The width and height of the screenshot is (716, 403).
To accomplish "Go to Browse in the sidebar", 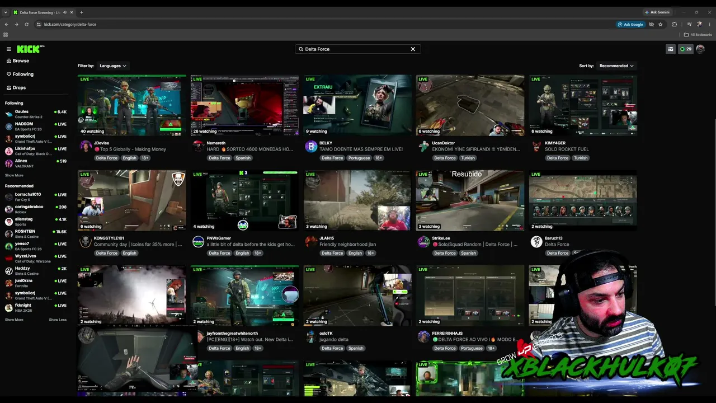I will [x=18, y=61].
